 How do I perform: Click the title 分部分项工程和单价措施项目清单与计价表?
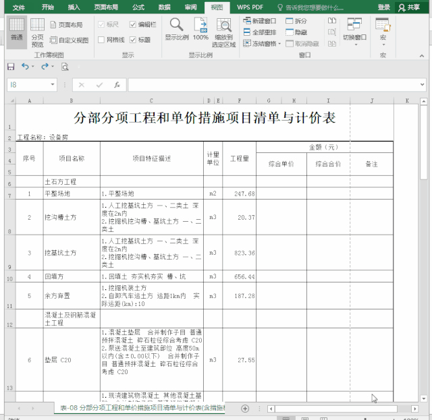205,118
